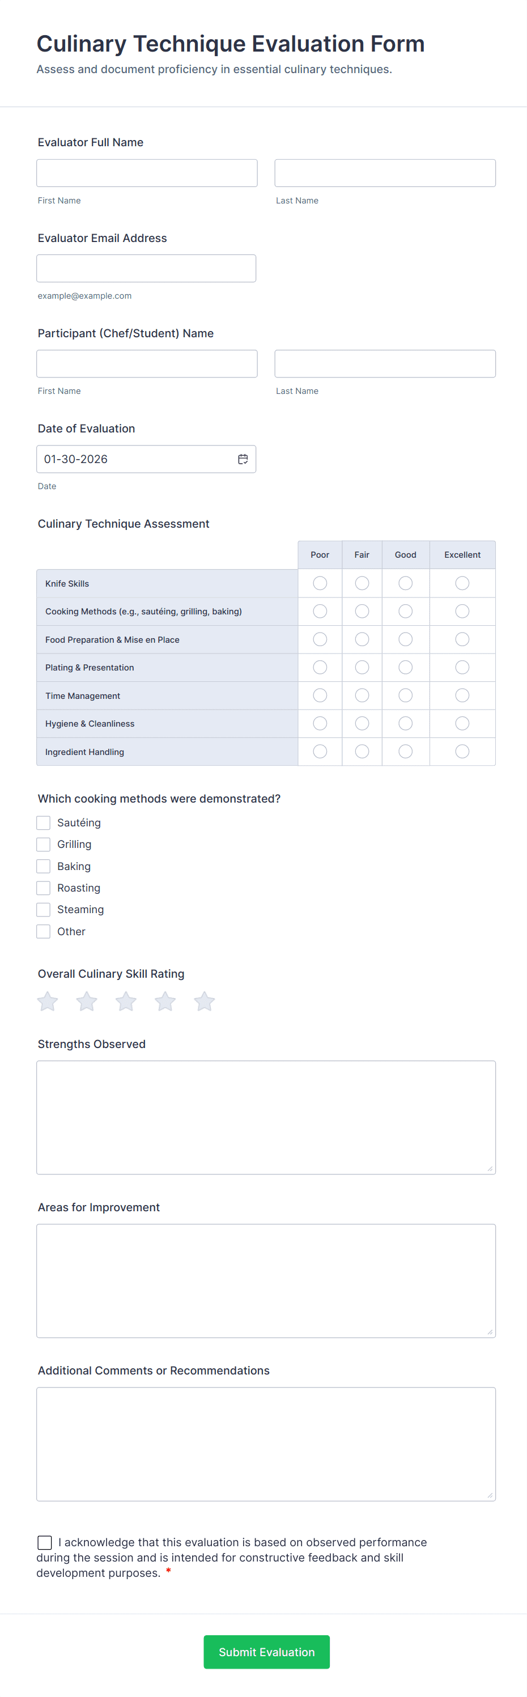The image size is (527, 1697).
Task: Select the Steaming checkbox
Action: [44, 909]
